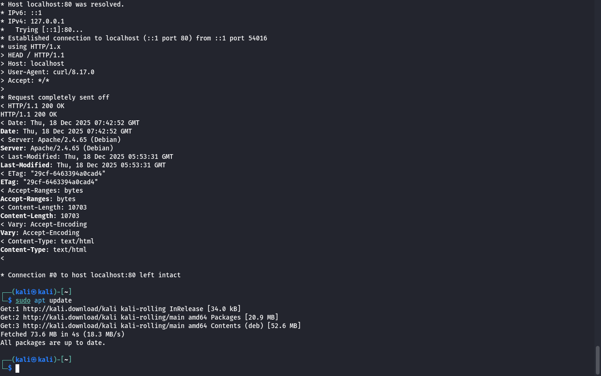Click the "User-Agent: curl/8.17.0" line

point(51,72)
